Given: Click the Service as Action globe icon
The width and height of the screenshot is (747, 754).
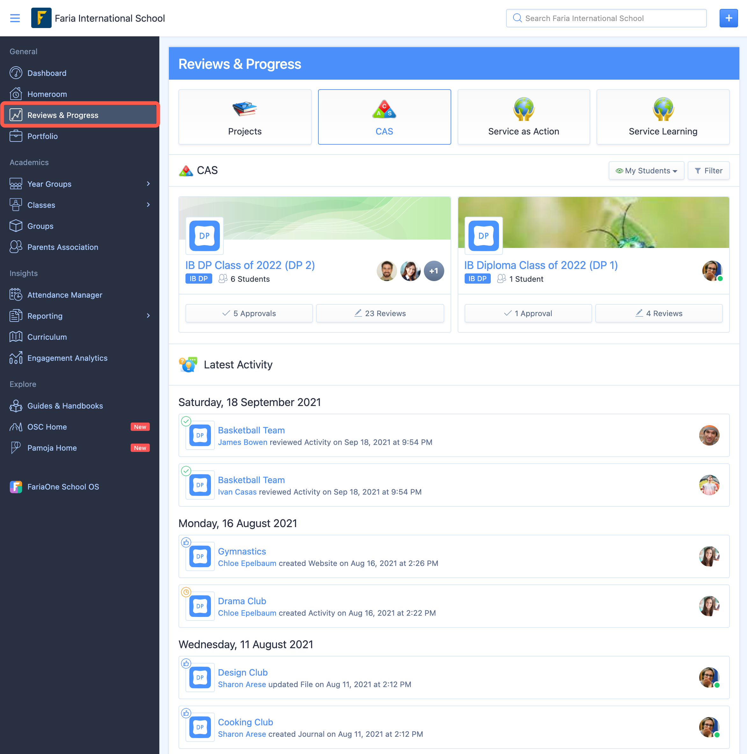Looking at the screenshot, I should point(523,109).
